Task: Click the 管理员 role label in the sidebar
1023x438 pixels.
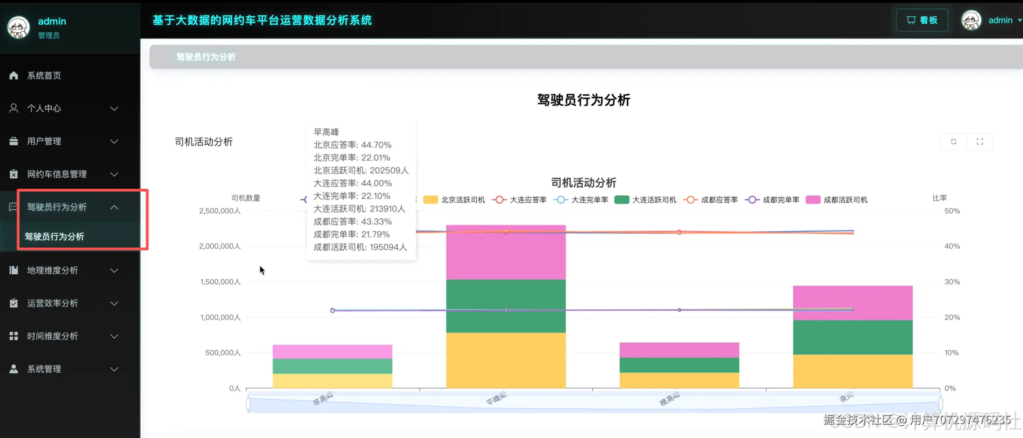Action: (49, 35)
